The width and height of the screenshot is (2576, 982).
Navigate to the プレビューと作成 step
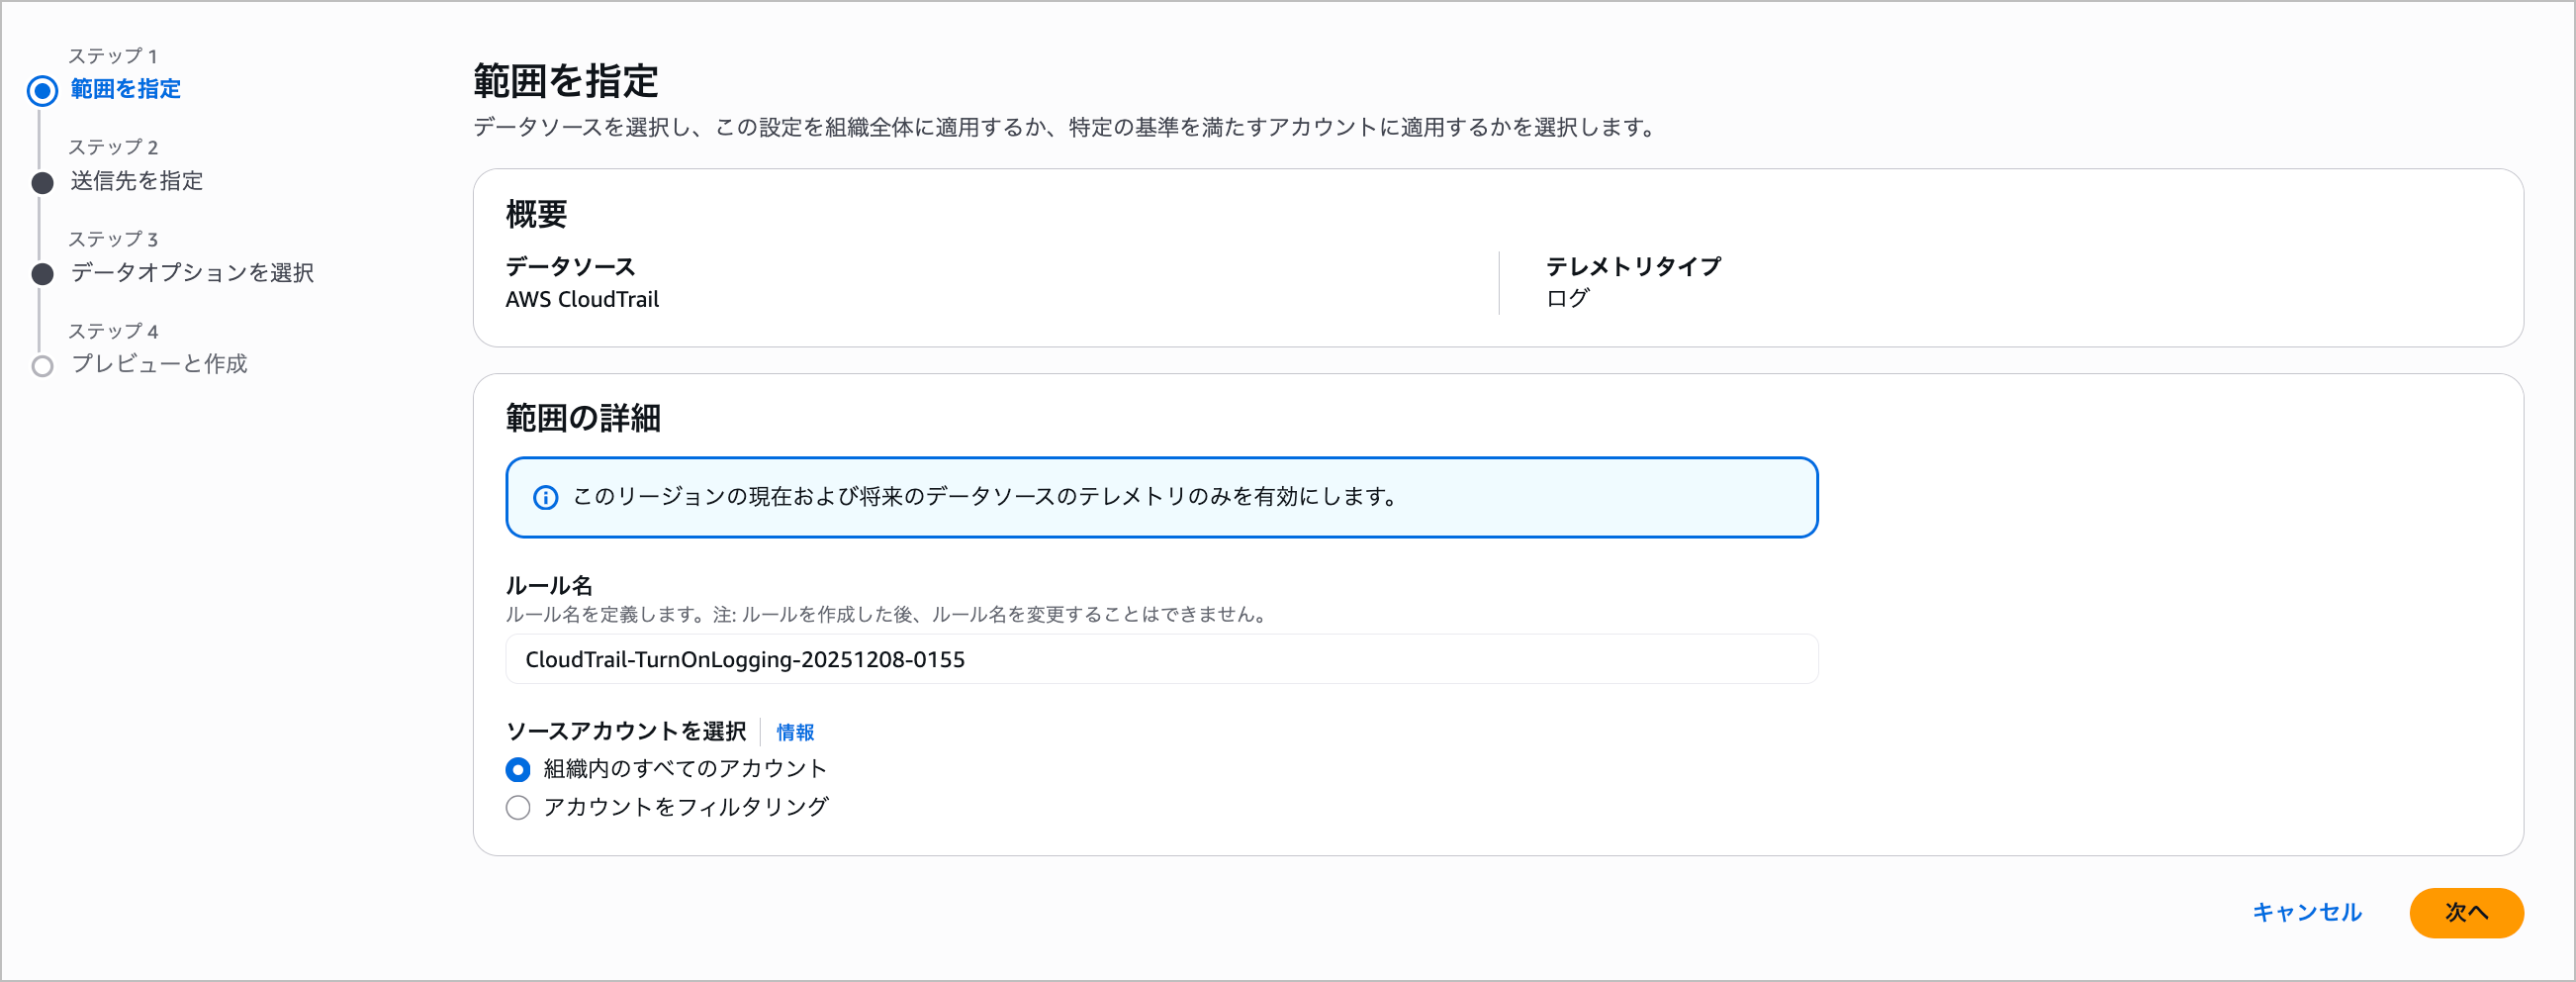point(159,364)
